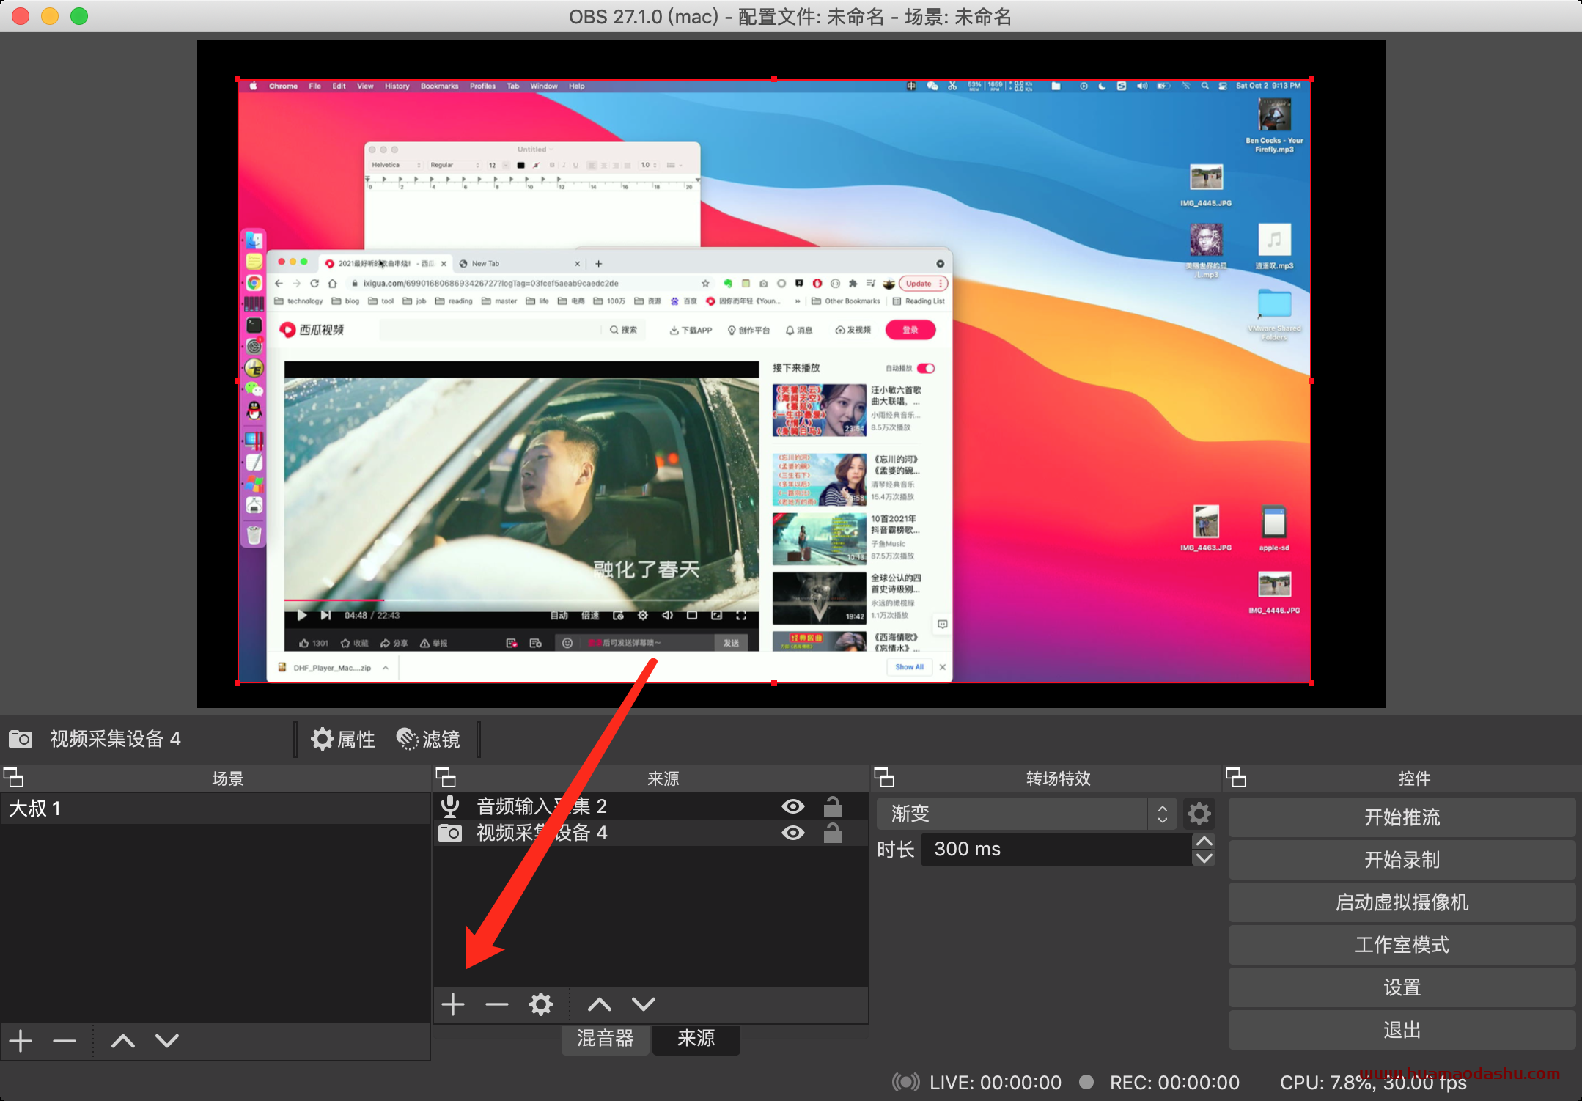The height and width of the screenshot is (1101, 1582).
Task: Click 退出 exit button
Action: [1402, 1029]
